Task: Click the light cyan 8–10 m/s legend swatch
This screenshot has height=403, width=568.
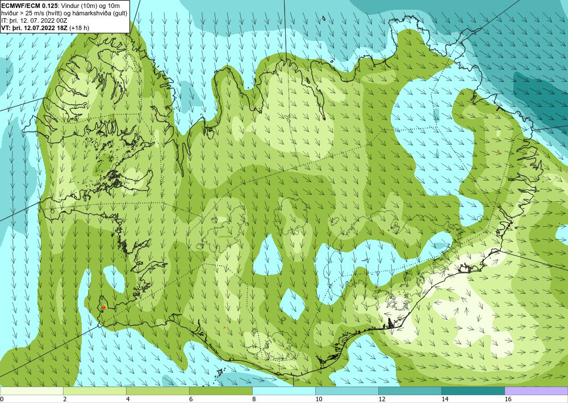Action: [x=283, y=391]
